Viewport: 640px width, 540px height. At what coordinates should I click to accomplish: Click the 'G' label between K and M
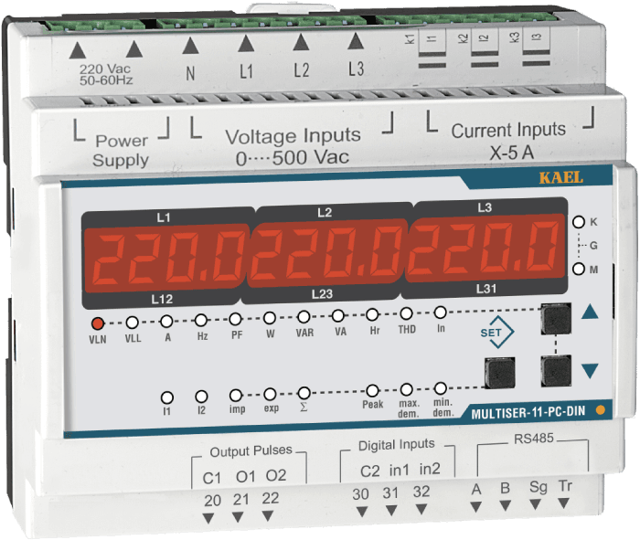coord(593,246)
